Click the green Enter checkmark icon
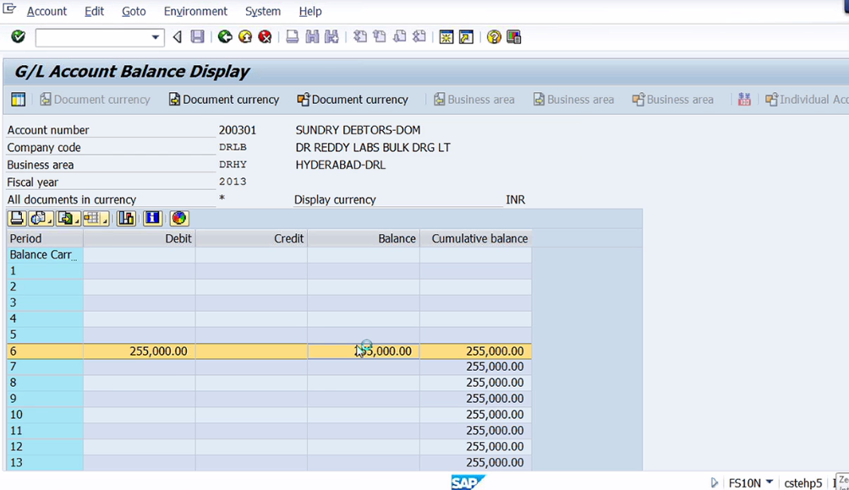849x490 pixels. [18, 37]
